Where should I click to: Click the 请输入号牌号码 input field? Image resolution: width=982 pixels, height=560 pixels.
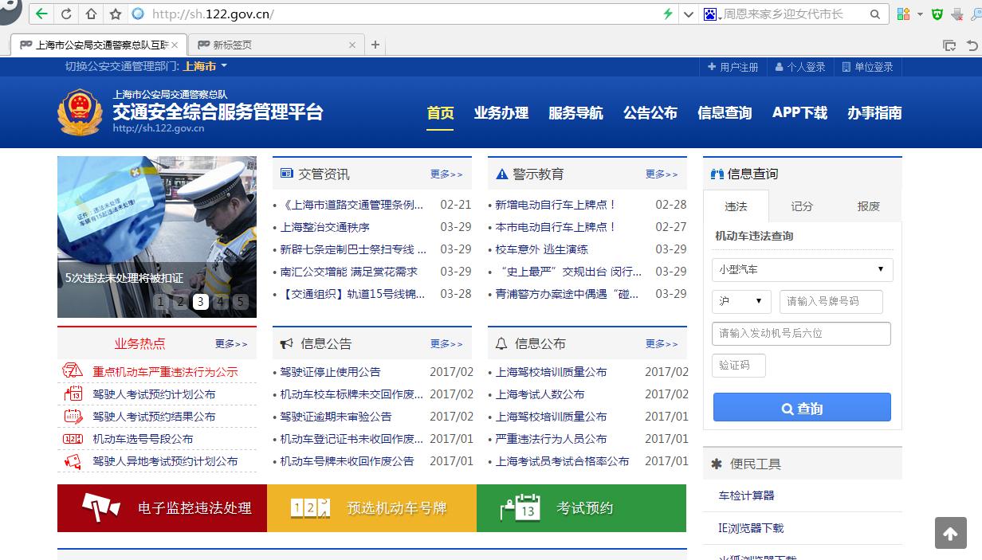coord(831,302)
